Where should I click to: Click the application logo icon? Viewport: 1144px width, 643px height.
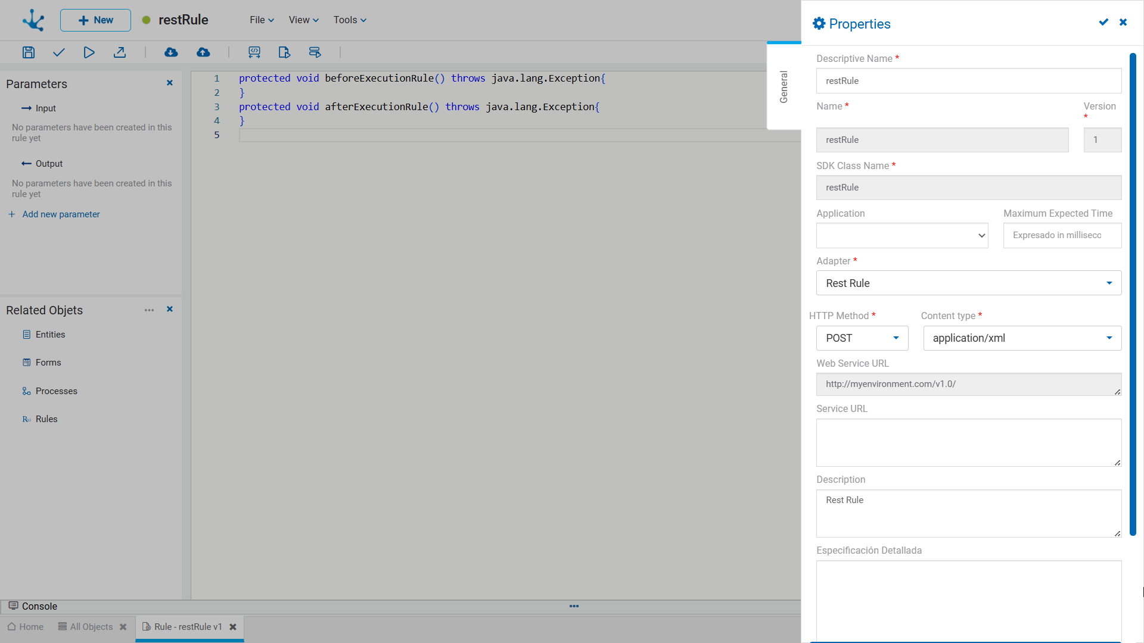[33, 20]
